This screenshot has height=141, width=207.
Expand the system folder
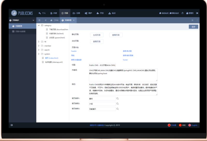tap(39, 54)
